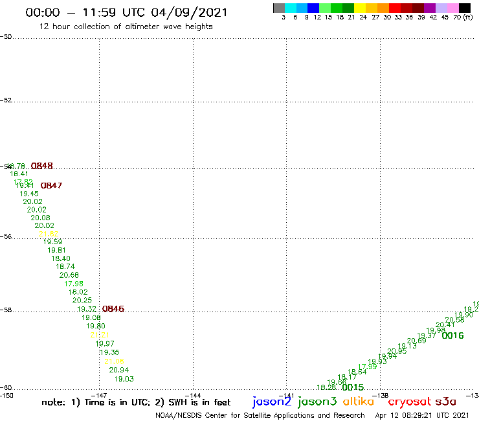Click the -147 longitude axis label
Viewport: 479px width, 421px height.
point(99,396)
